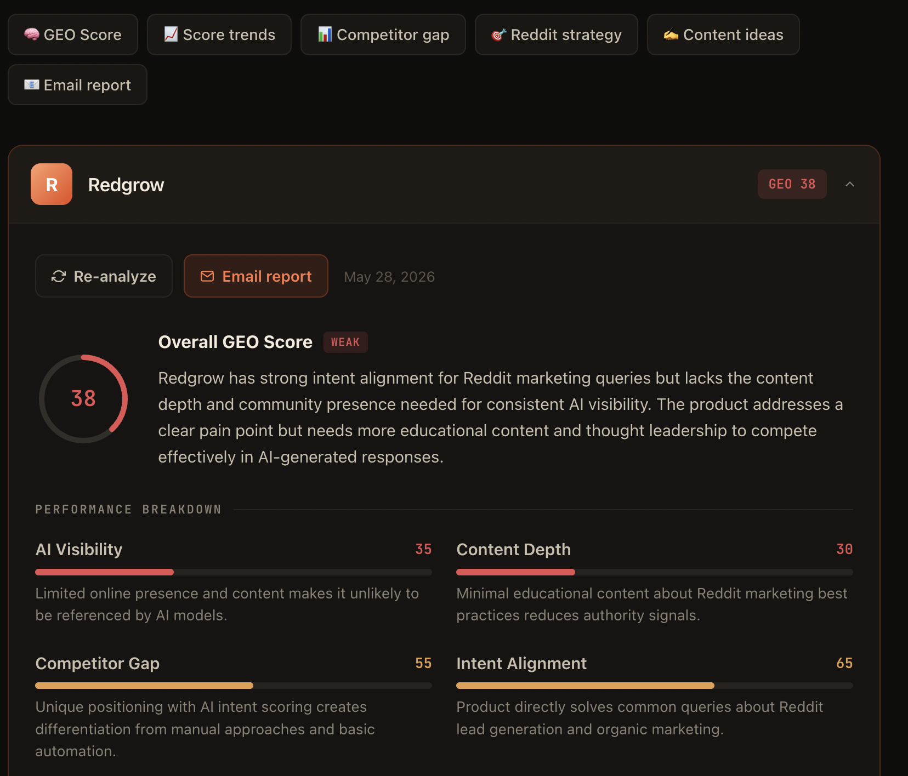Click the Intent Alignment progress bar
This screenshot has width=908, height=776.
(x=655, y=686)
